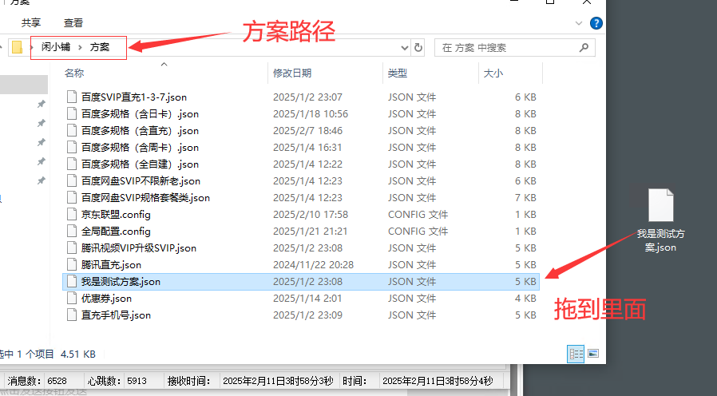
Task: Click file icon of selected 我是测试方案.json row
Action: pyautogui.click(x=72, y=282)
